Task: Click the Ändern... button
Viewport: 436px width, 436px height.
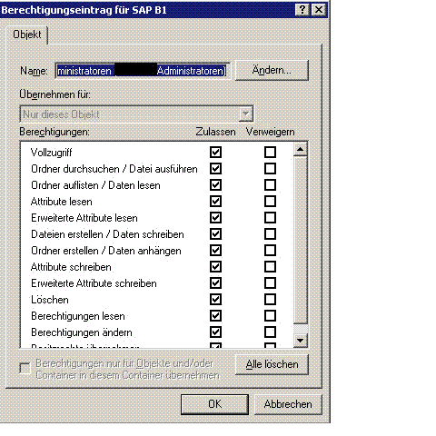Action: [x=272, y=70]
